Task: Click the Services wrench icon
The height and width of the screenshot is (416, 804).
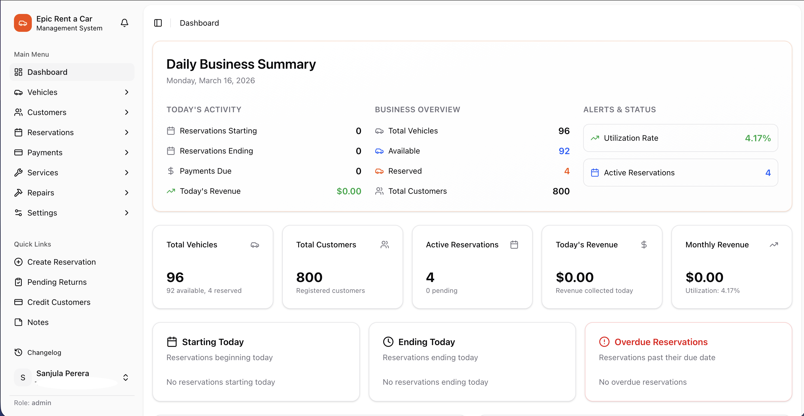Action: tap(18, 173)
